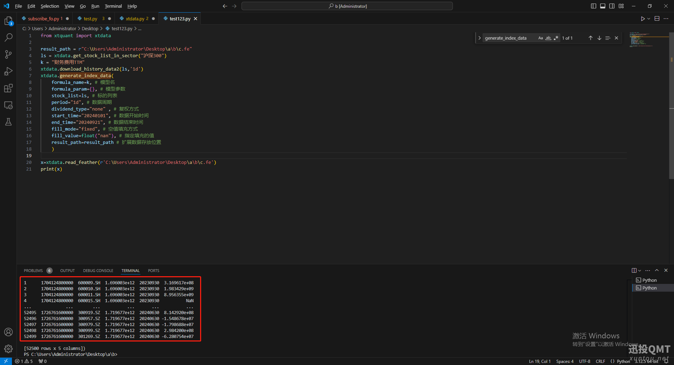Screen dimensions: 674x365
Task: Click Ln 19, Col 1 in status bar
Action: click(x=540, y=361)
